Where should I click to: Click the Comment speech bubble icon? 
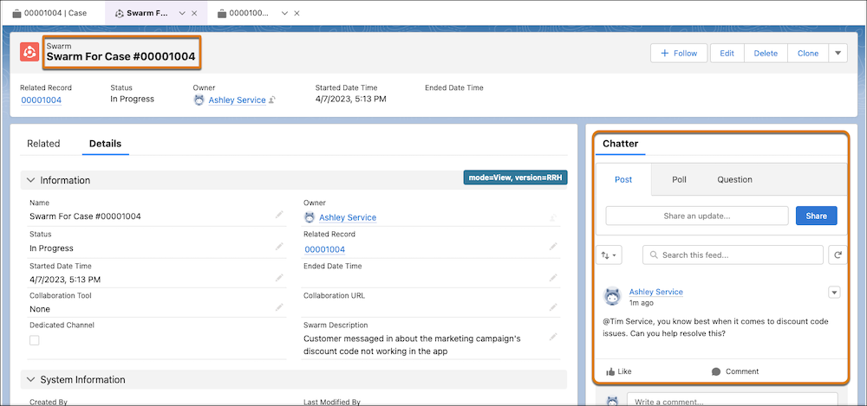pos(716,371)
